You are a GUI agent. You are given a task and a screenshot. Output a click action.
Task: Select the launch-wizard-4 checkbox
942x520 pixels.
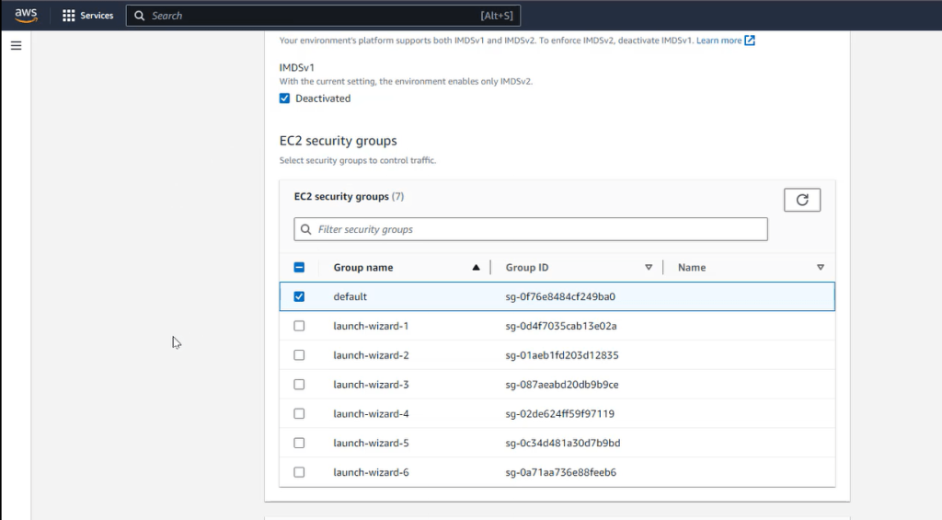tap(299, 413)
